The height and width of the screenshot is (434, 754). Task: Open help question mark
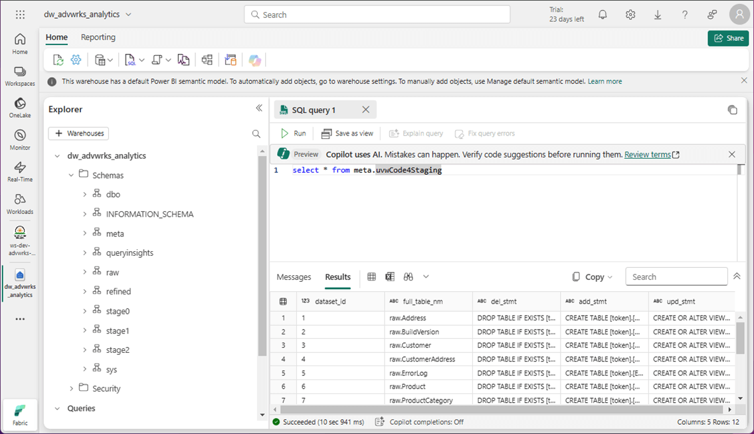[x=685, y=15]
